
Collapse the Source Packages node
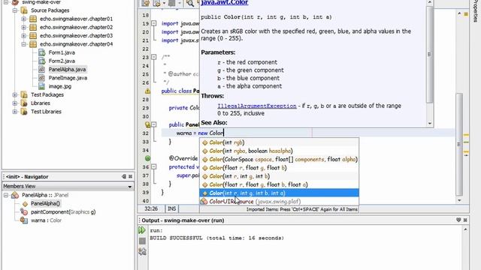(15, 10)
